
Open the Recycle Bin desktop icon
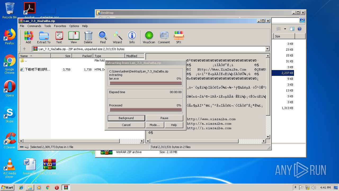10,11
